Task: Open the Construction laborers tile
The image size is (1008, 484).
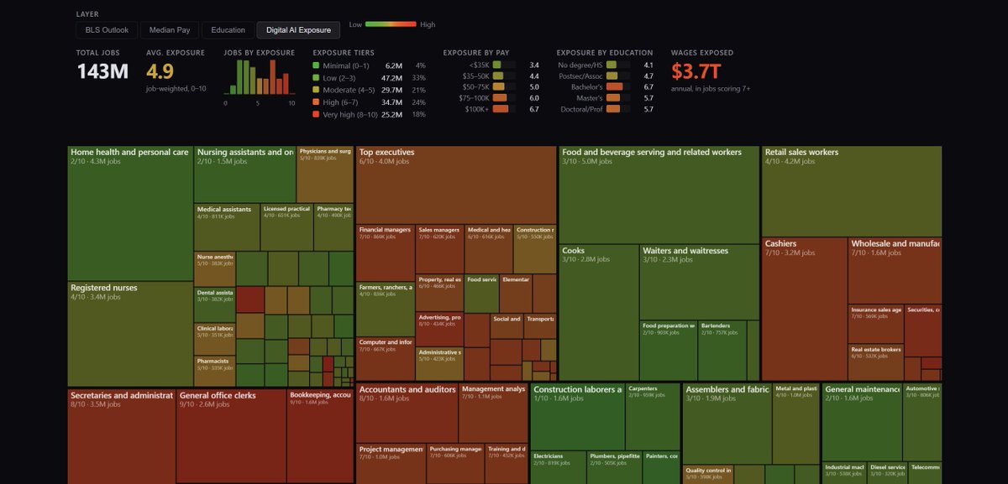Action: tap(577, 417)
